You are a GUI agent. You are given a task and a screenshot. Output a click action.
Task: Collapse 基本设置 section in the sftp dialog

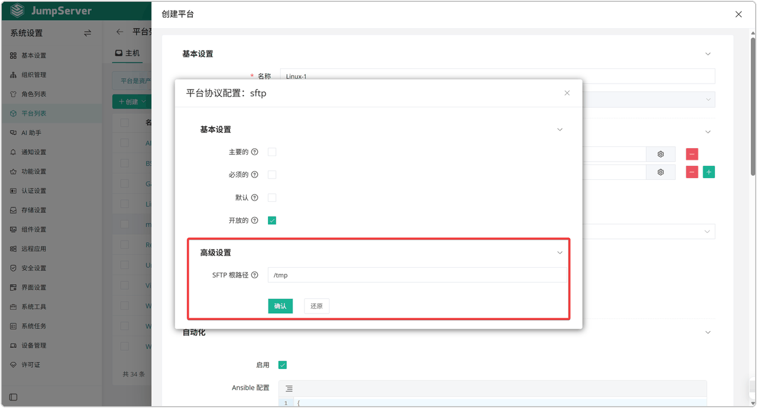[x=560, y=130]
